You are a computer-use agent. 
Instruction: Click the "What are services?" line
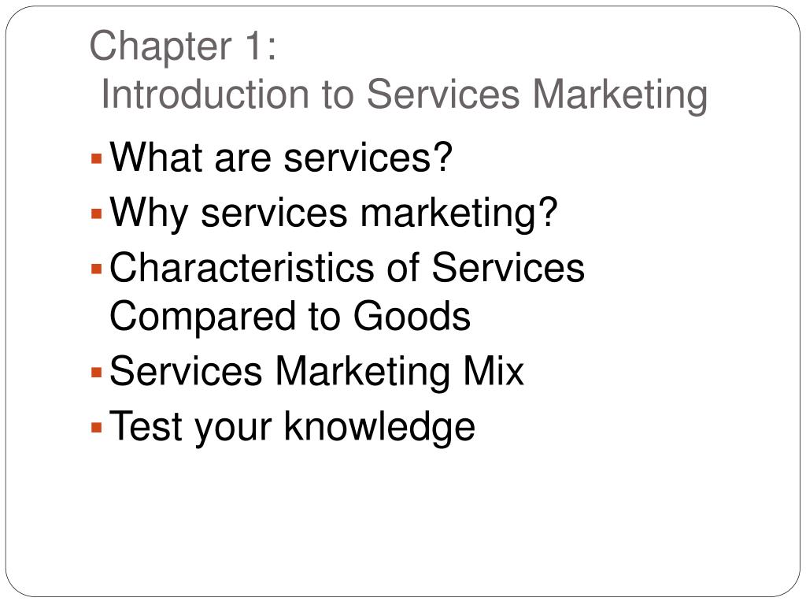(x=281, y=157)
